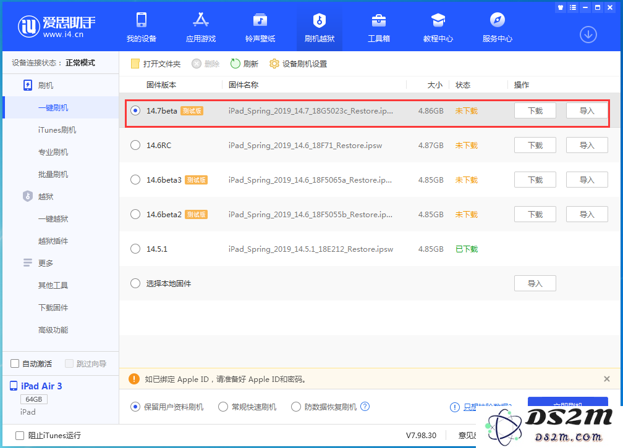Import a local firmware file
623x448 pixels.
click(x=535, y=283)
